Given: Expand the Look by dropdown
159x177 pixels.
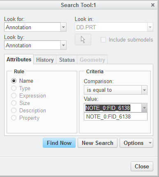Looking at the screenshot, I should pos(63,45).
